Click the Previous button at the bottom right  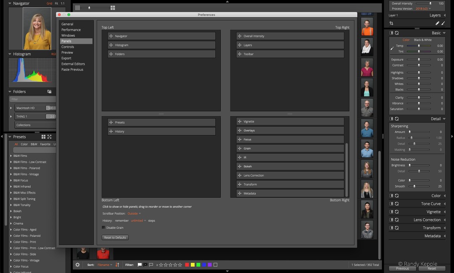402,268
